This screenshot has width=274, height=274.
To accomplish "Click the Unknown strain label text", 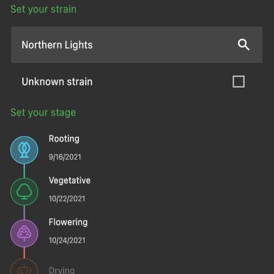I will [x=57, y=82].
